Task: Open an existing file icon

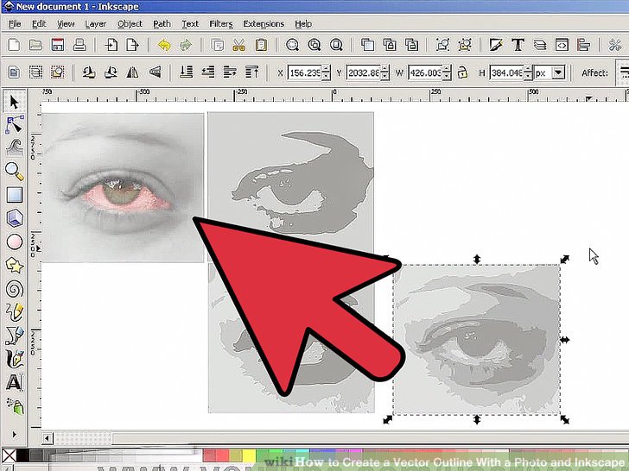Action: (35, 45)
